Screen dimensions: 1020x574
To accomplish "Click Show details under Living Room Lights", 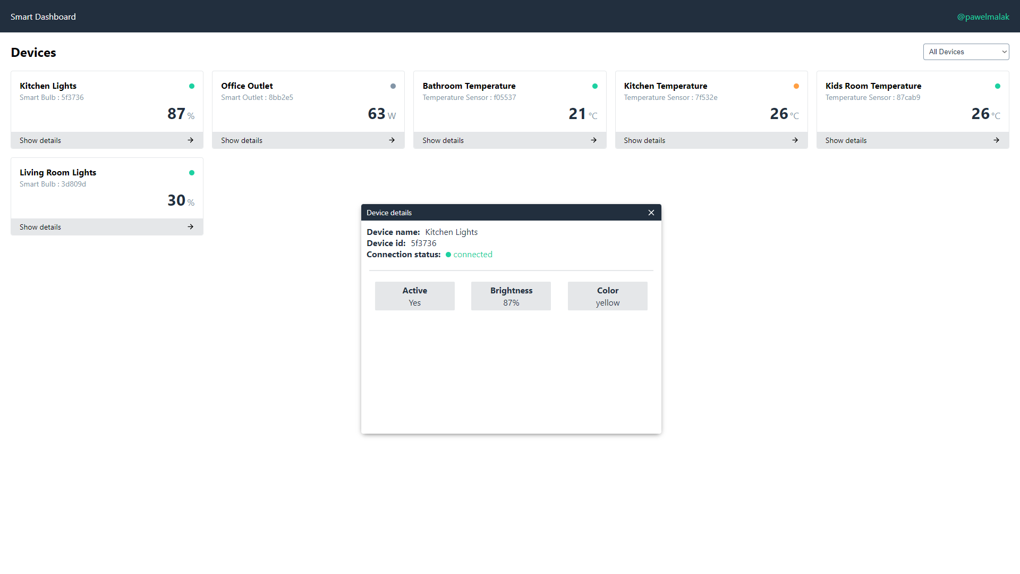I will coord(40,227).
